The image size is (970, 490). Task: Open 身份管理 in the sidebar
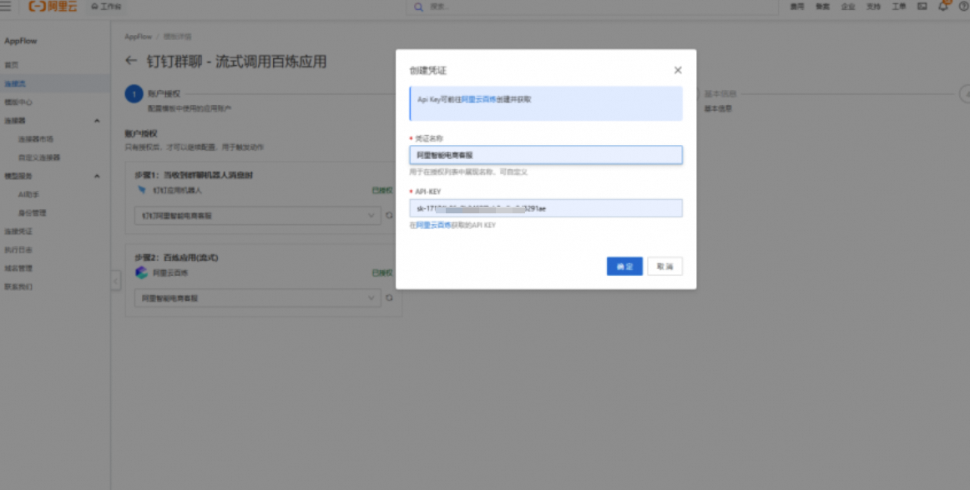point(33,213)
